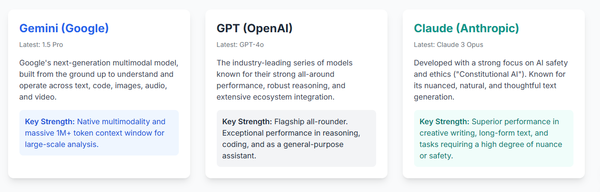Viewport: 600px width, 192px height.
Task: Click Claude's AI safety description paragraph
Action: point(490,80)
